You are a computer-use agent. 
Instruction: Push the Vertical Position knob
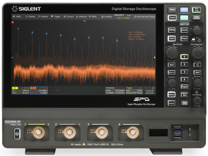click(x=172, y=83)
